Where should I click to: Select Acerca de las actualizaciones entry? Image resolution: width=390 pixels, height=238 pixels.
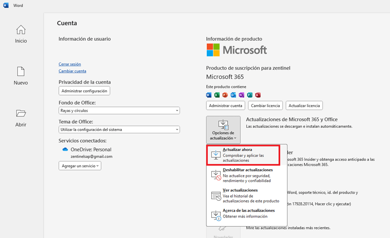click(247, 215)
